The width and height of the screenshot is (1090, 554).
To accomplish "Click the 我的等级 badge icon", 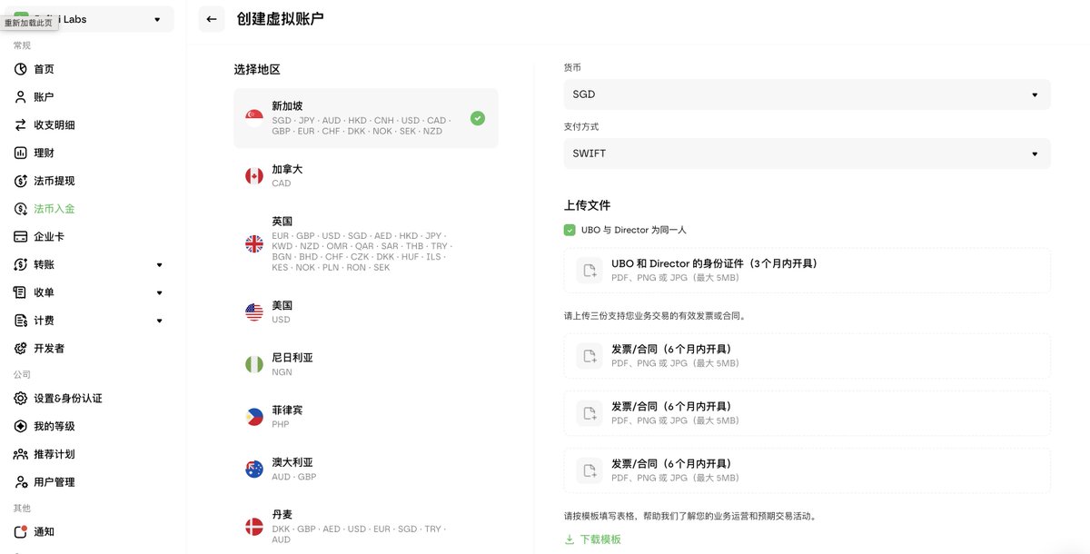I will click(x=21, y=426).
